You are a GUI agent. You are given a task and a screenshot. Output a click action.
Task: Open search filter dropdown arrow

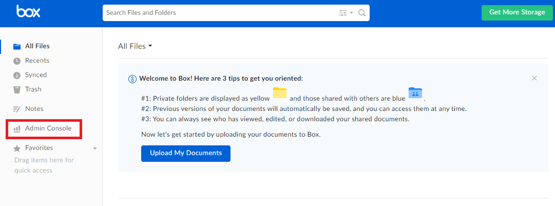(x=352, y=13)
